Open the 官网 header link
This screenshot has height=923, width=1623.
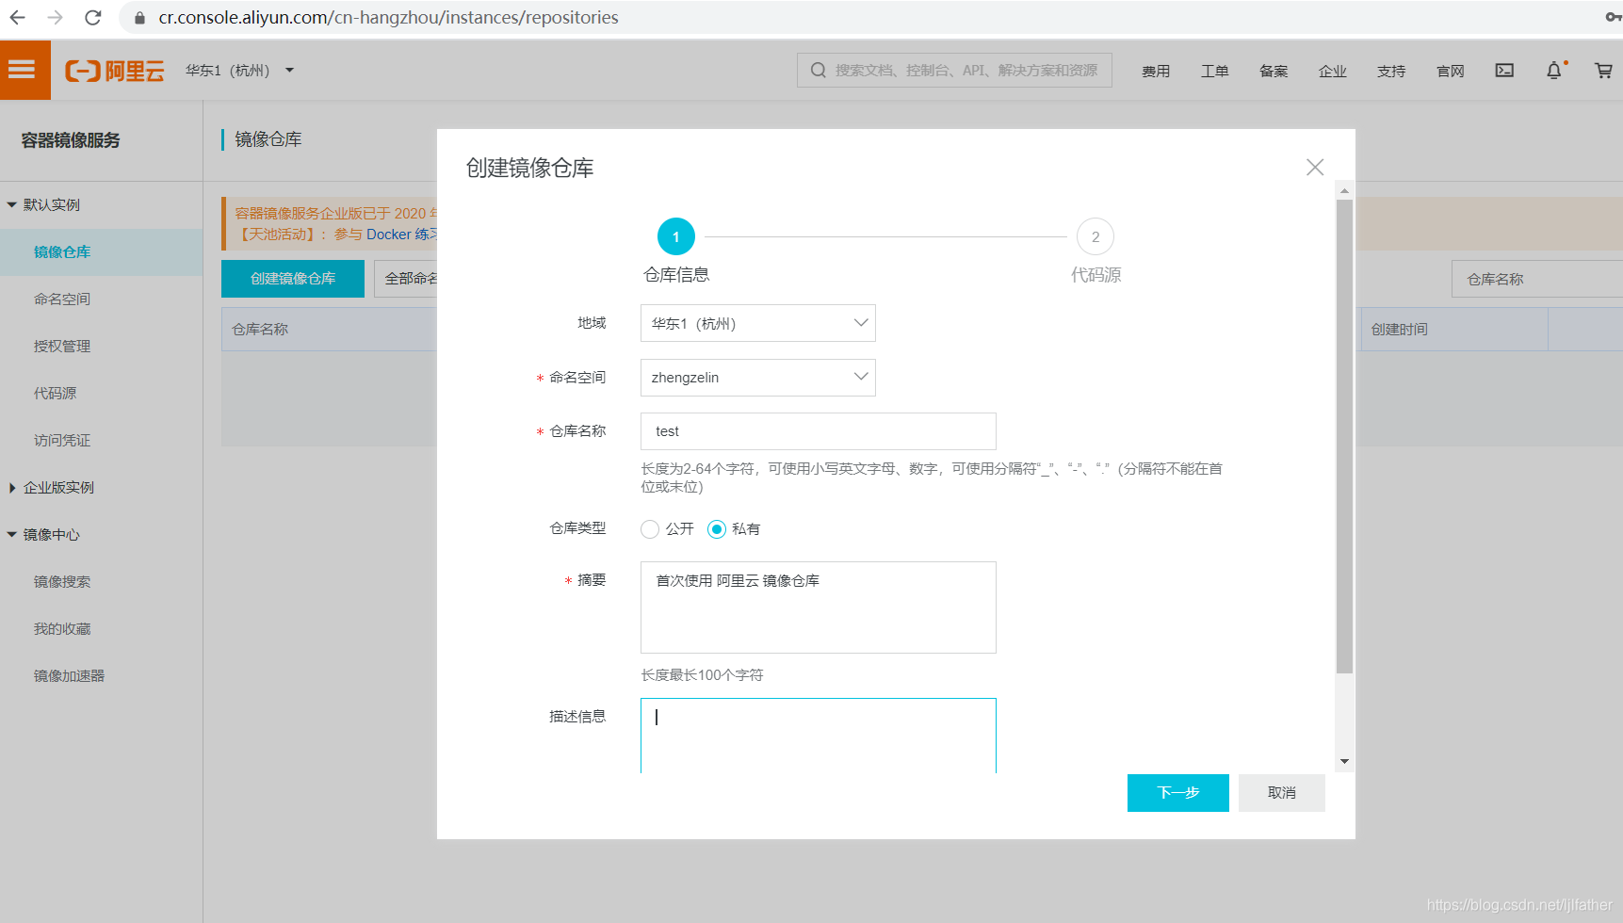pos(1451,71)
